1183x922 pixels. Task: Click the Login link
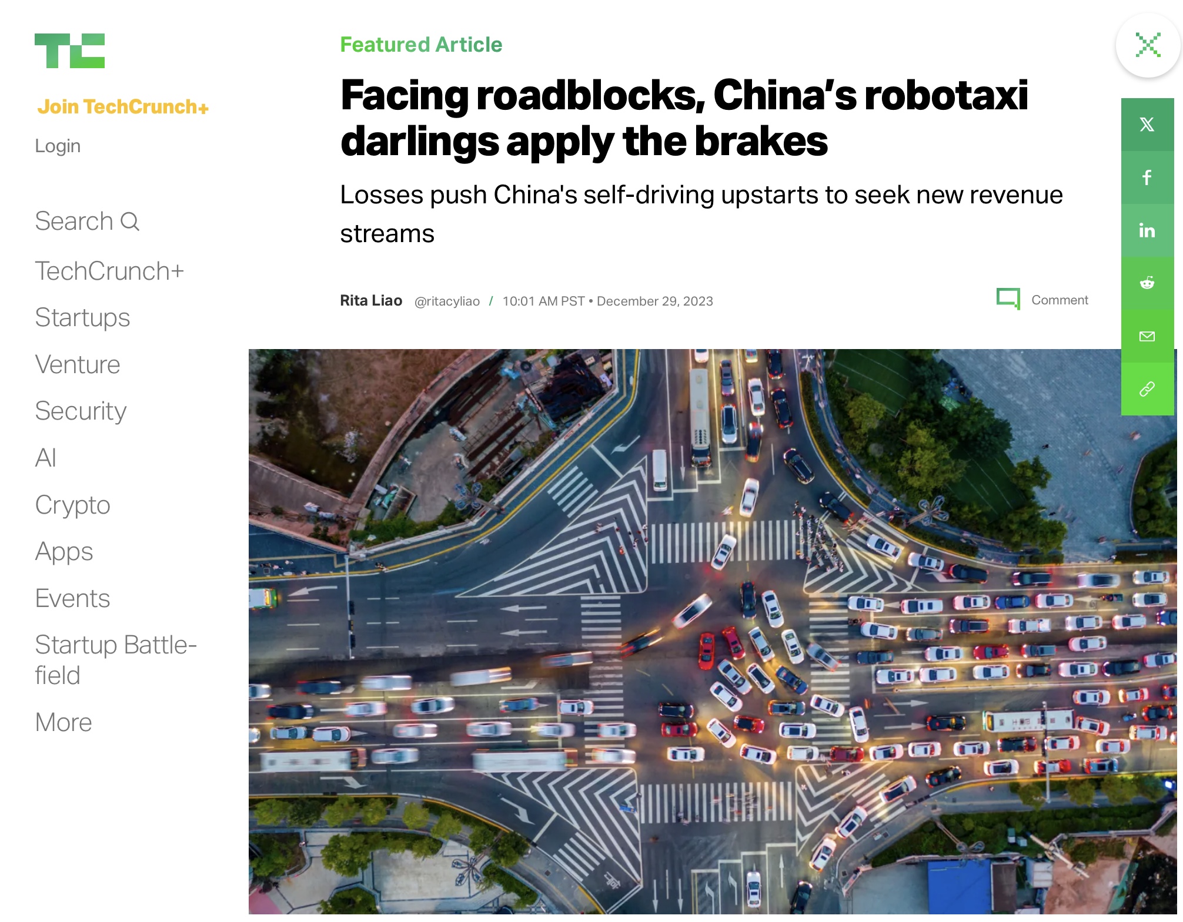(x=58, y=146)
